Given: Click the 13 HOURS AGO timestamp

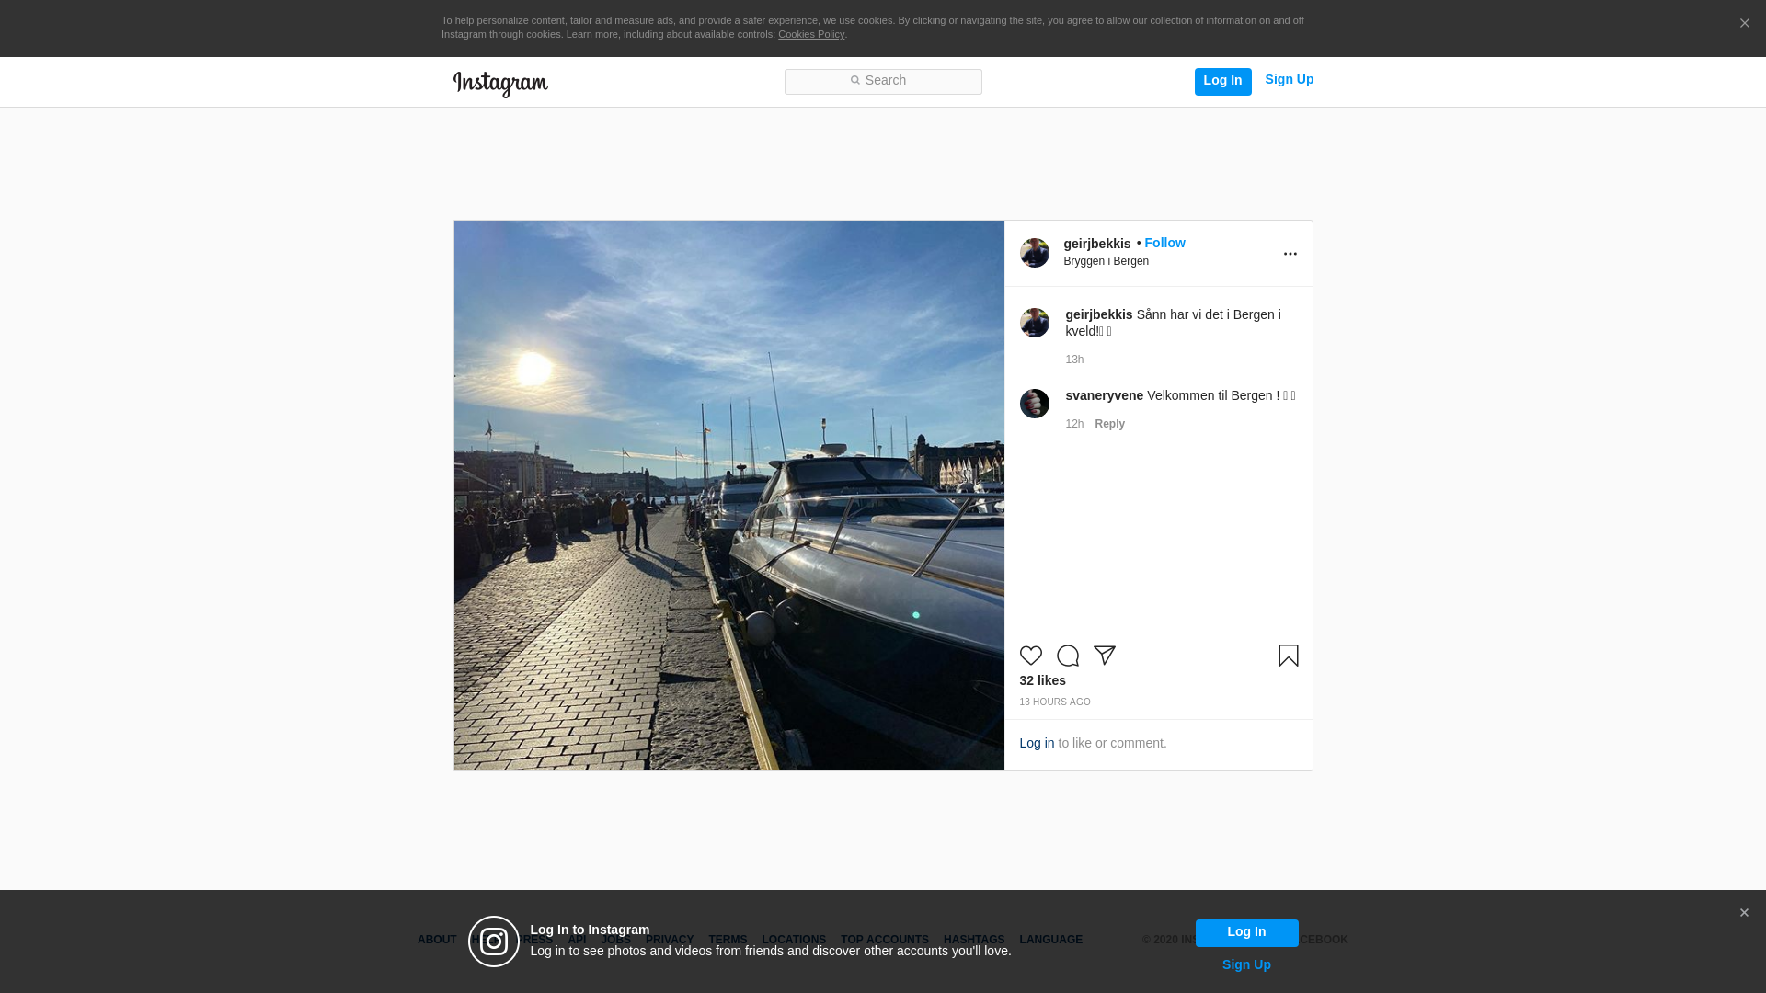Looking at the screenshot, I should click(1054, 702).
